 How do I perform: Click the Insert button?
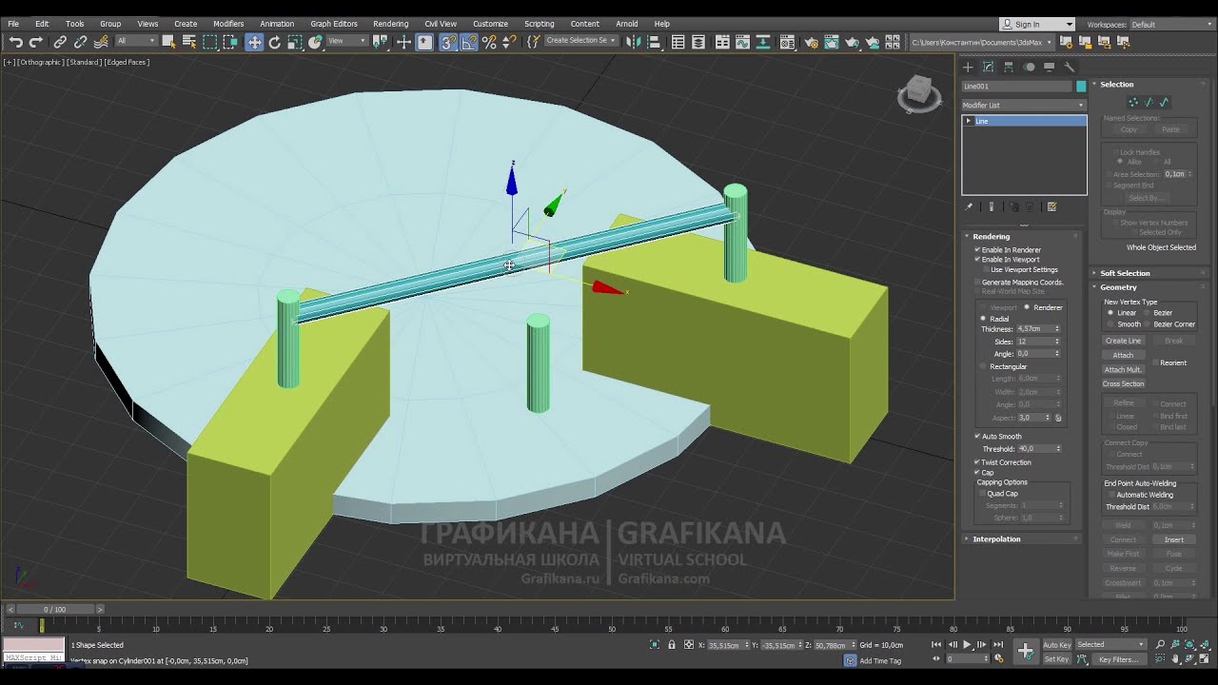(x=1174, y=540)
